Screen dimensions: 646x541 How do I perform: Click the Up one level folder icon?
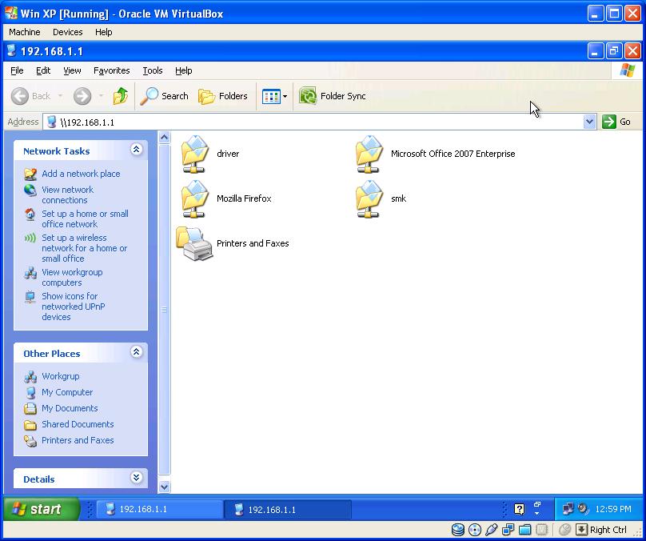120,96
